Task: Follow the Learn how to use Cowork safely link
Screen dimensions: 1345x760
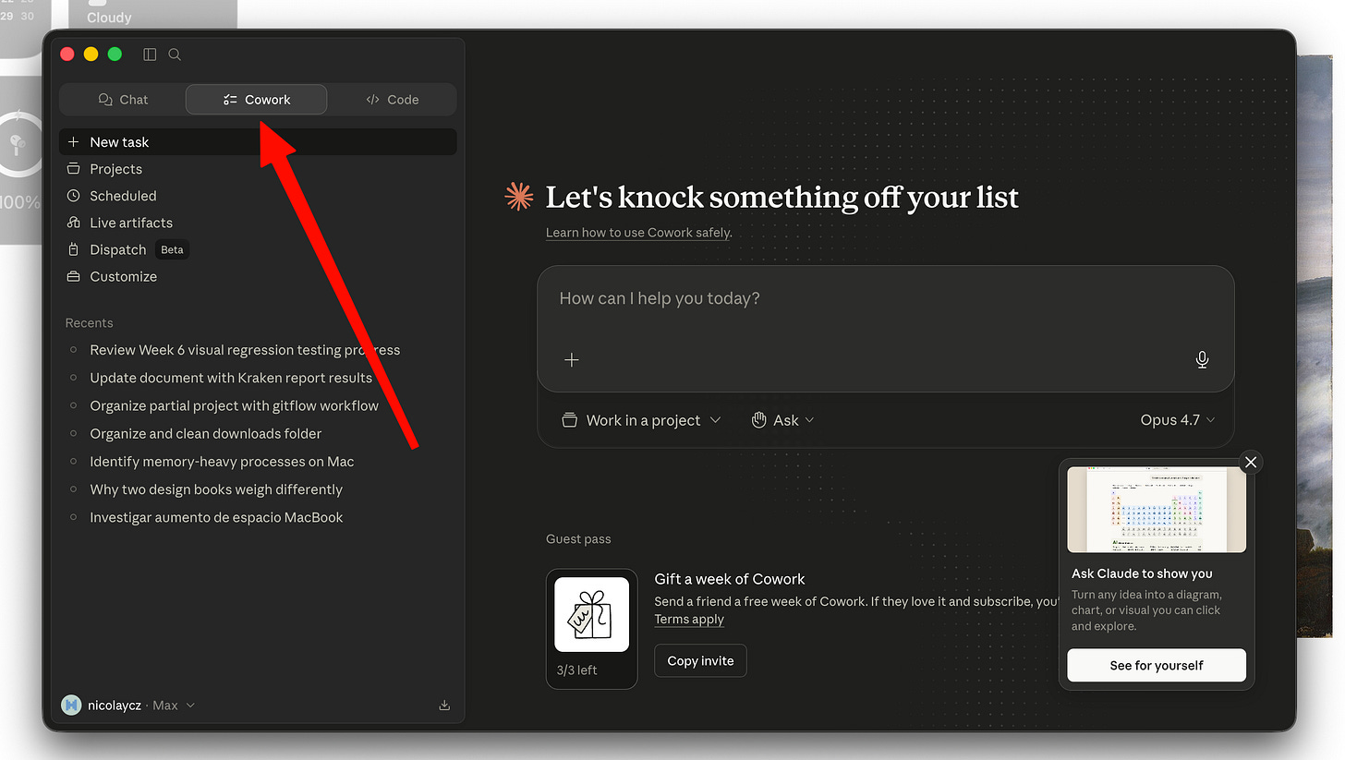Action: pyautogui.click(x=638, y=233)
